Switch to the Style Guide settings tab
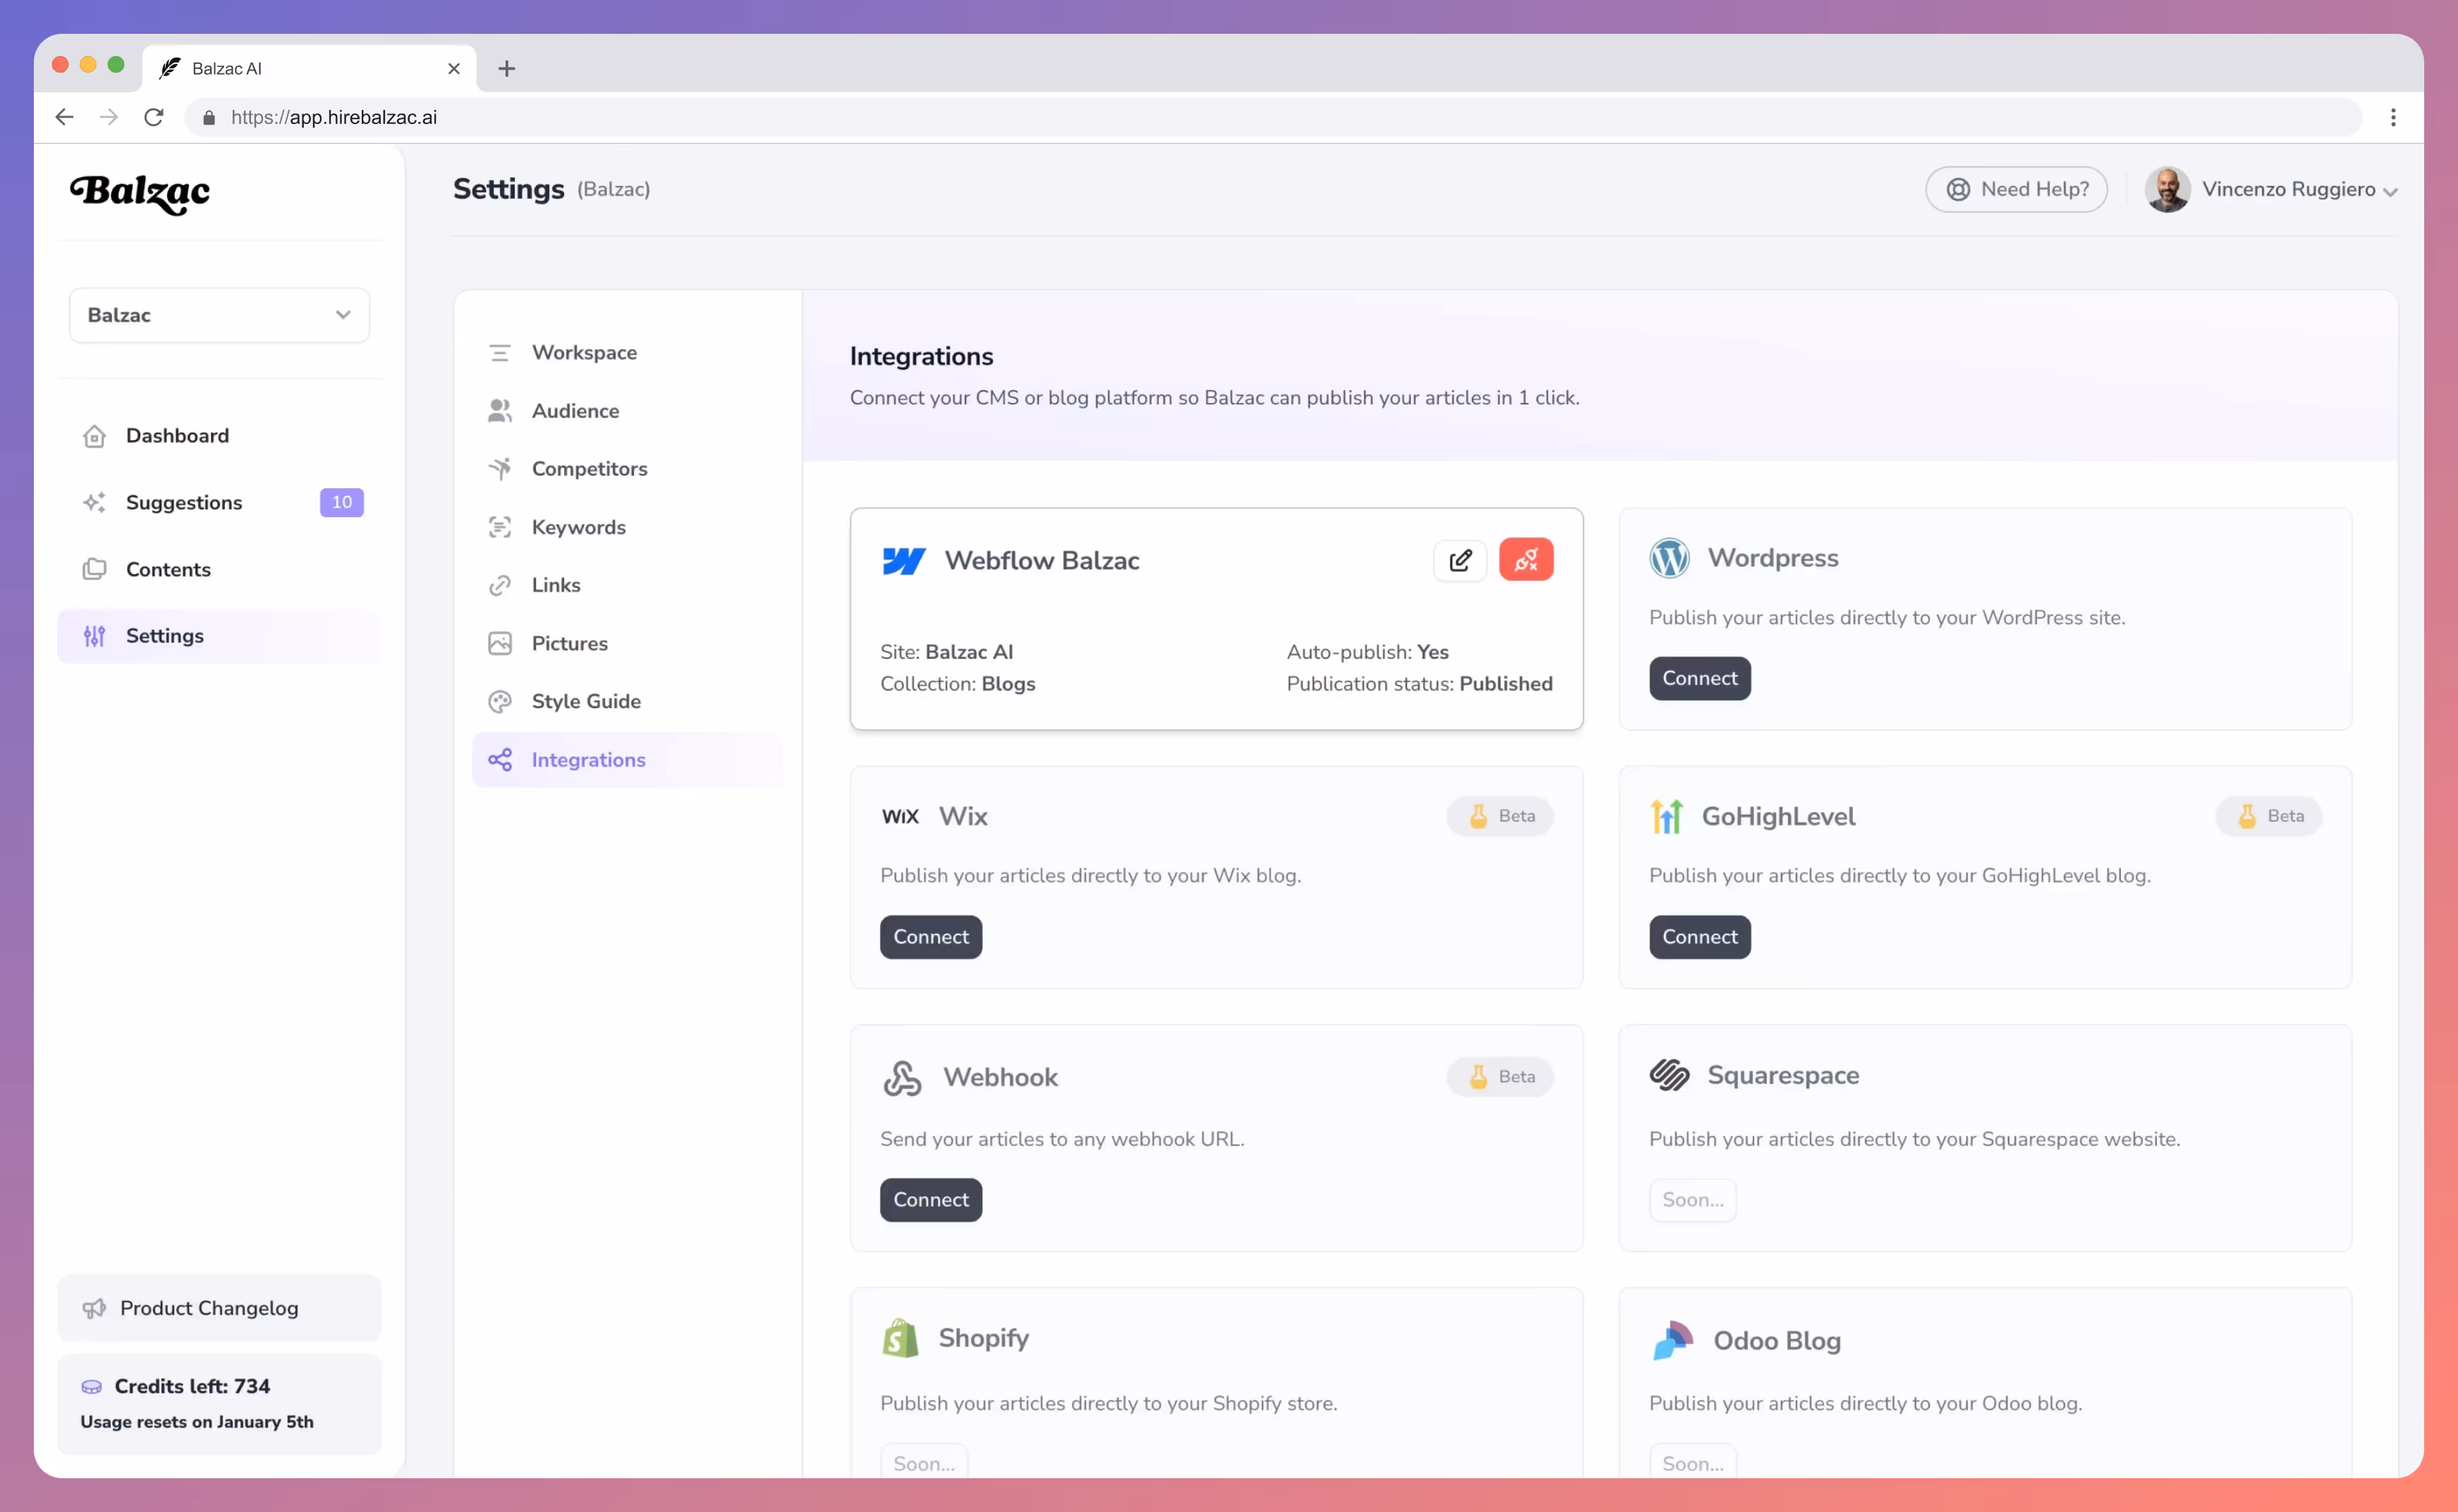The width and height of the screenshot is (2458, 1512). point(585,701)
